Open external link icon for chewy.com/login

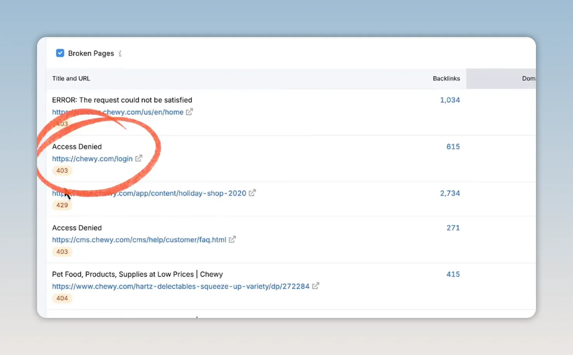point(139,158)
